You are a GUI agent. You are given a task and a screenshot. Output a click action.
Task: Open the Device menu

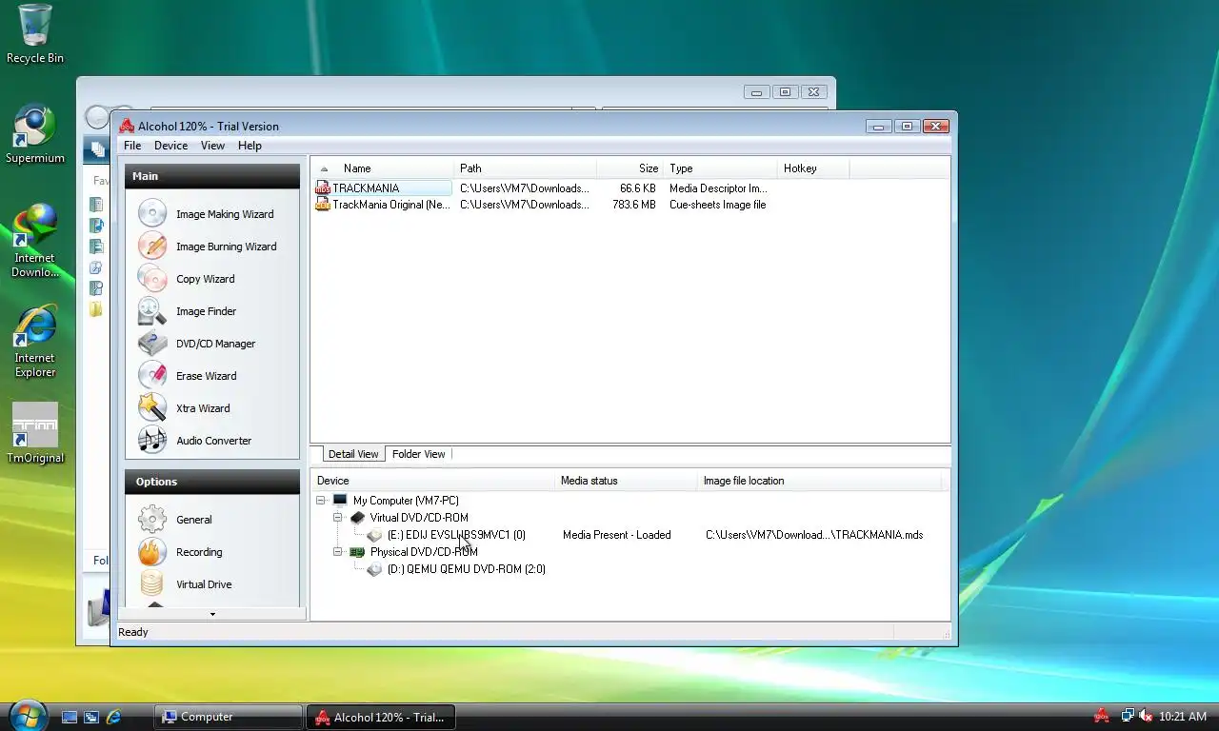pyautogui.click(x=170, y=146)
